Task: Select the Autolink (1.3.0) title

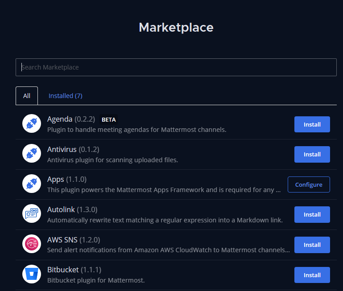Action: click(72, 209)
